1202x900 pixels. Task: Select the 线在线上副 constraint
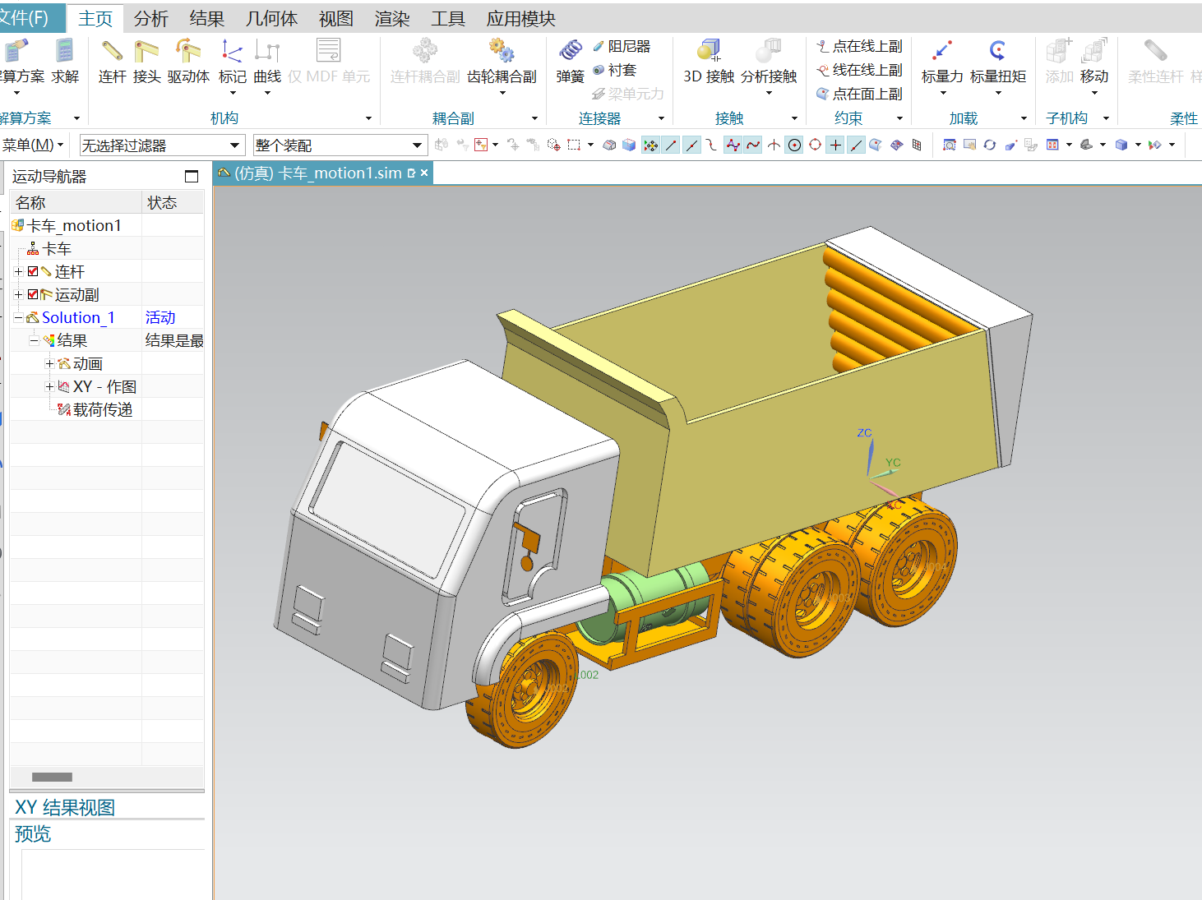pyautogui.click(x=859, y=70)
